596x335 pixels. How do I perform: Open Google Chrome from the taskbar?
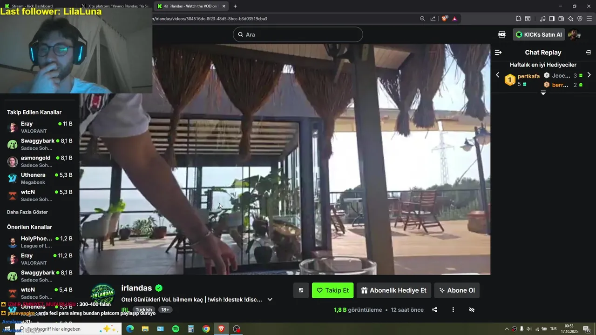(206, 329)
